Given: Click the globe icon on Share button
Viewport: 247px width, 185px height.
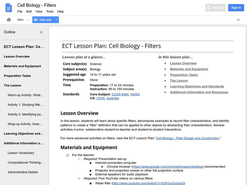Looking at the screenshot, I should pos(209,8).
